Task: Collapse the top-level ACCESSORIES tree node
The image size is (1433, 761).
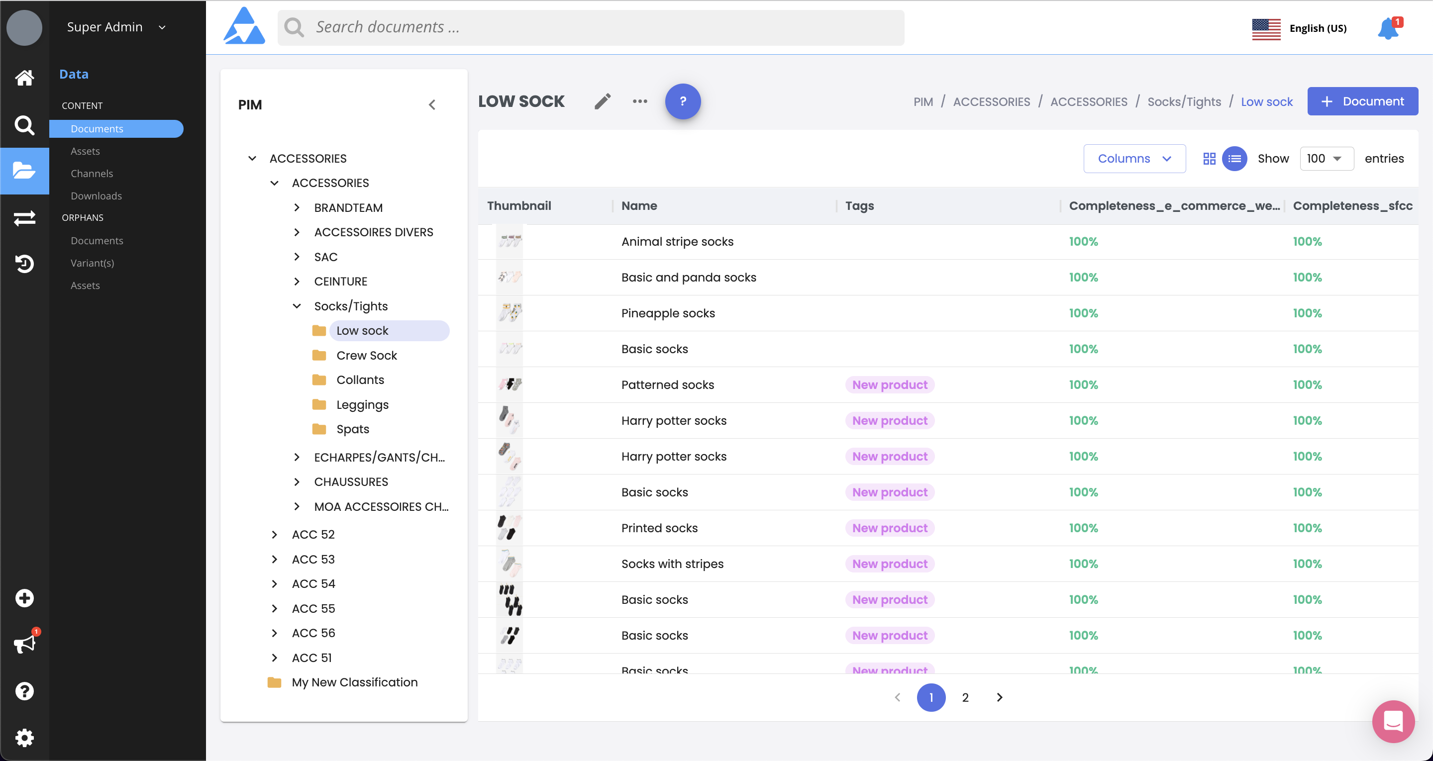Action: [252, 159]
